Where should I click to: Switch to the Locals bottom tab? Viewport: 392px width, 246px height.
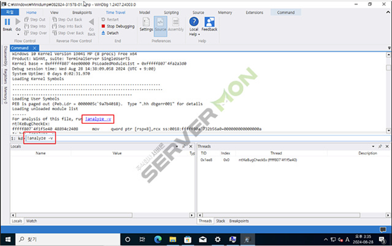[17, 221]
